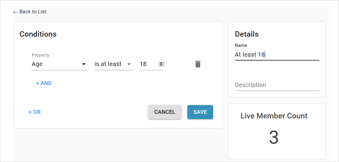The width and height of the screenshot is (339, 162).
Task: Go back via the Back to List link
Action: [30, 12]
